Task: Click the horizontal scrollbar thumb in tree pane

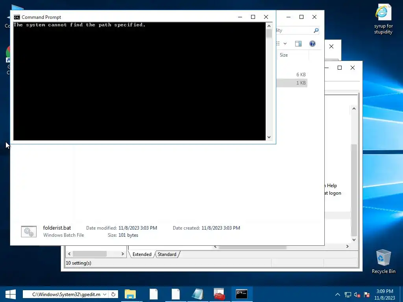Action: [x=89, y=254]
